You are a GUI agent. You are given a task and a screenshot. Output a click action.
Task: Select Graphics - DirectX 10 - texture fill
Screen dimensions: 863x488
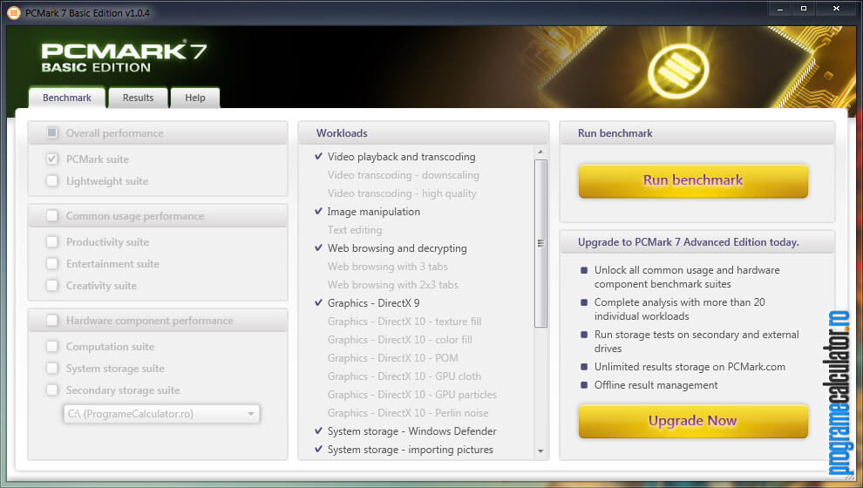(404, 322)
